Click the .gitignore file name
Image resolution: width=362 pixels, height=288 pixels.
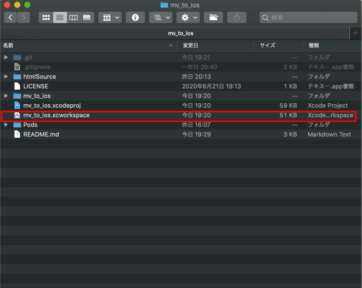pos(37,67)
